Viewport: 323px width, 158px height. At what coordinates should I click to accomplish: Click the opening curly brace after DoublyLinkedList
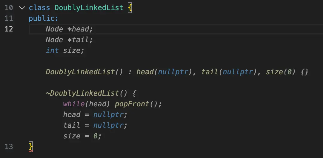[130, 8]
